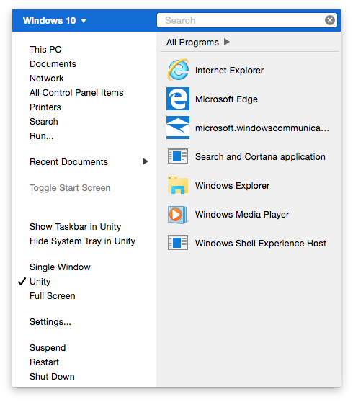Open This PC

45,49
